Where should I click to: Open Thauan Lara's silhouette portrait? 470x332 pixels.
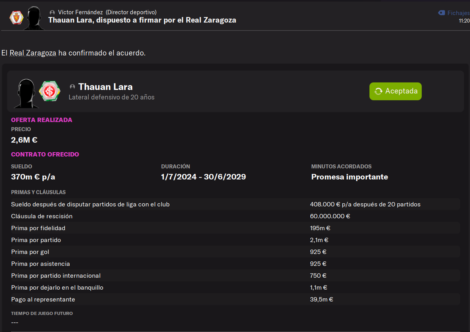(x=26, y=93)
